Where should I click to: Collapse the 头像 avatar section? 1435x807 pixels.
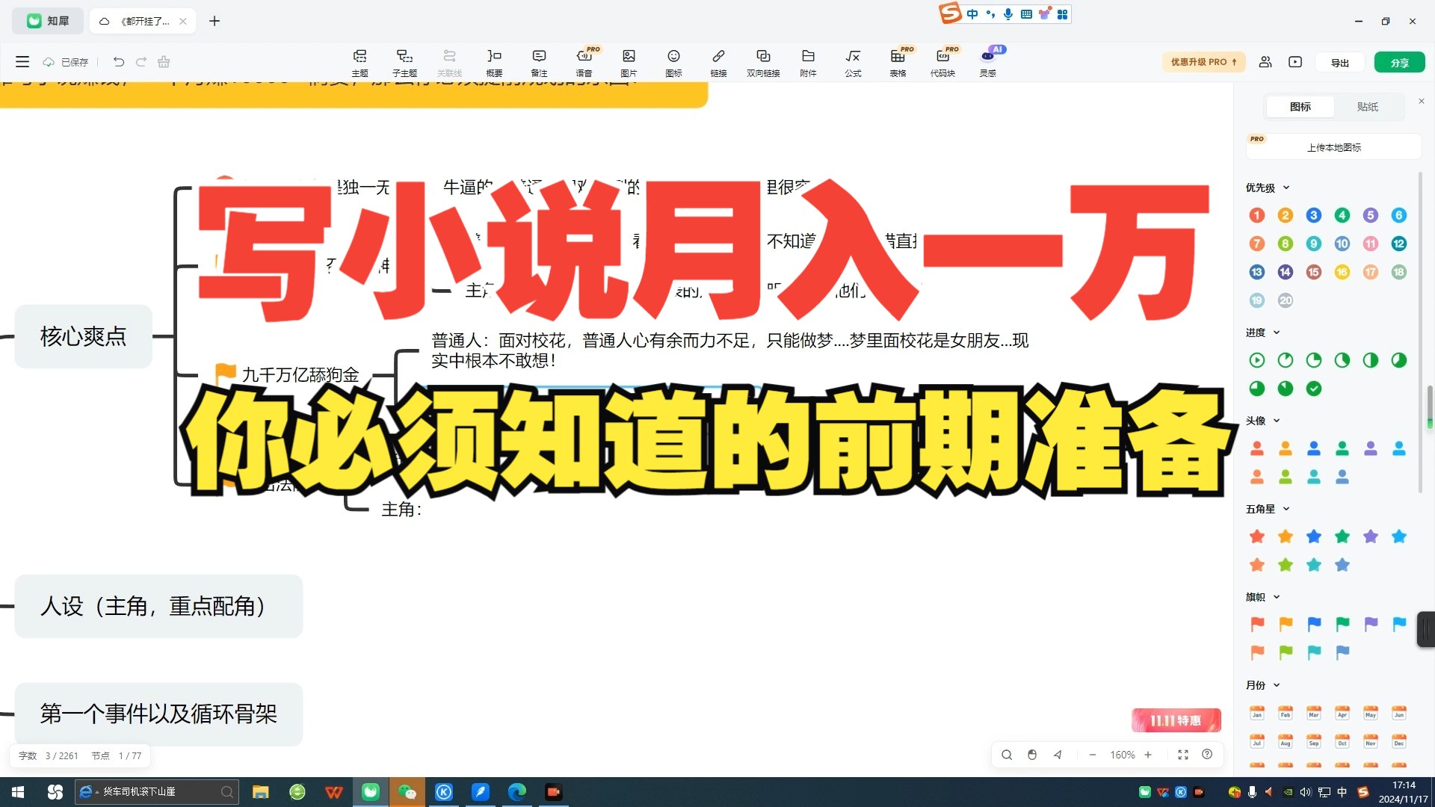coord(1277,421)
